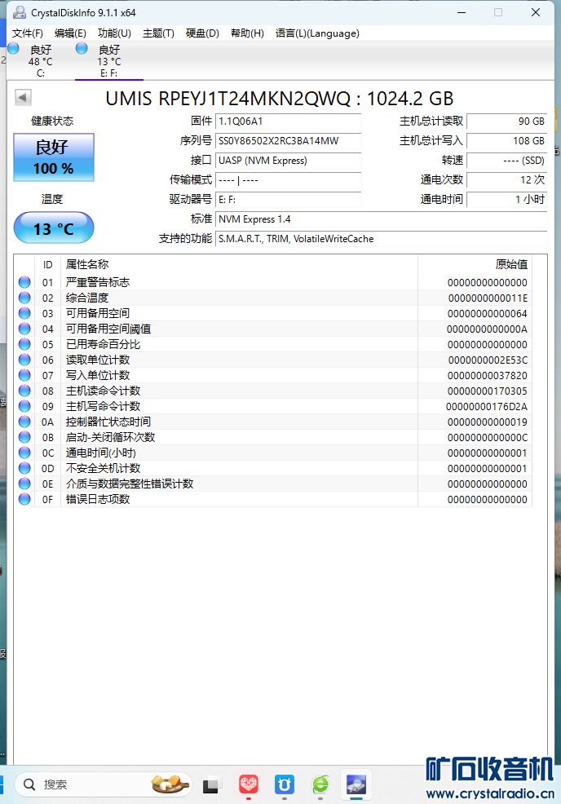Select the raw value 00000000000064
This screenshot has height=804, width=561.
(x=488, y=313)
